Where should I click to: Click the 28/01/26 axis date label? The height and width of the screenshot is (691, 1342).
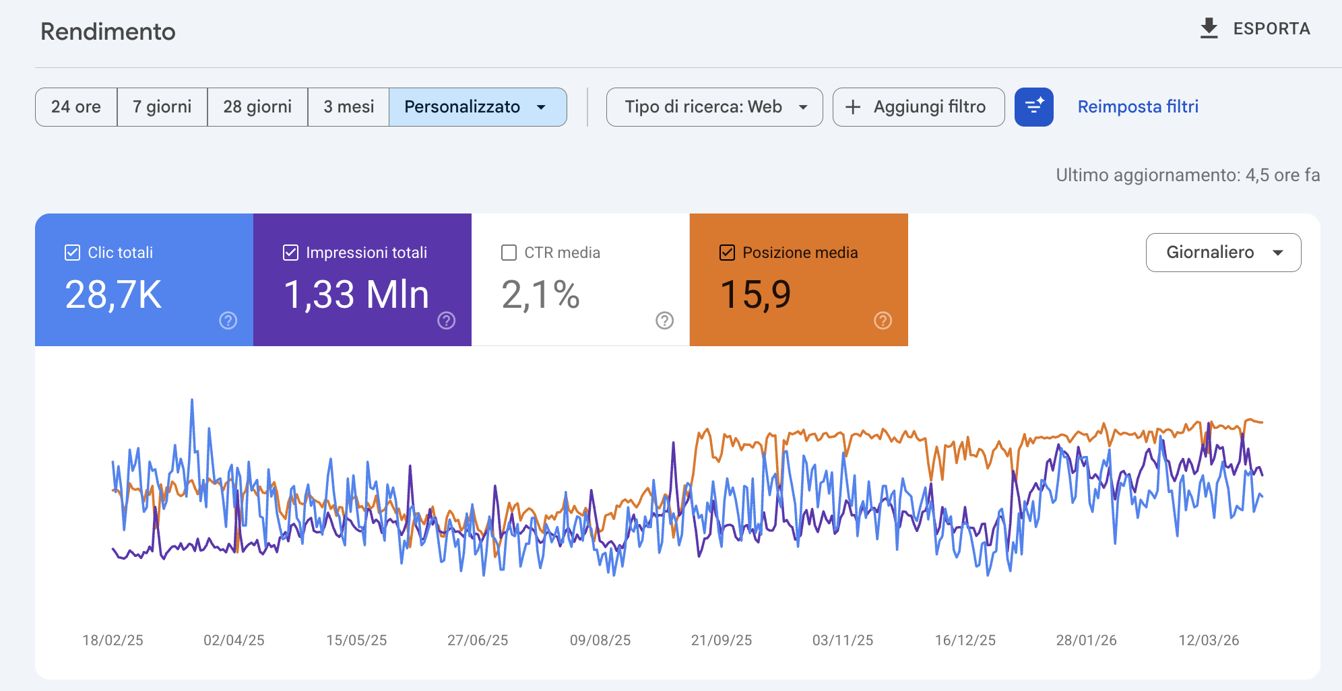click(x=1087, y=640)
